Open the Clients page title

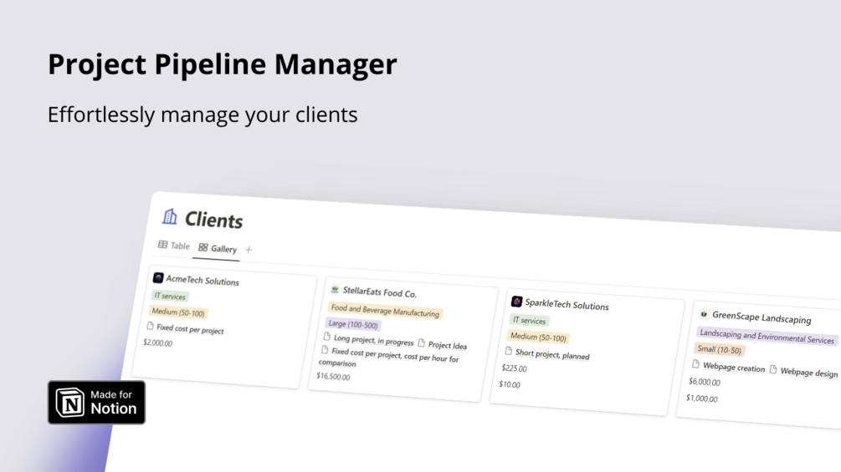[x=214, y=220]
